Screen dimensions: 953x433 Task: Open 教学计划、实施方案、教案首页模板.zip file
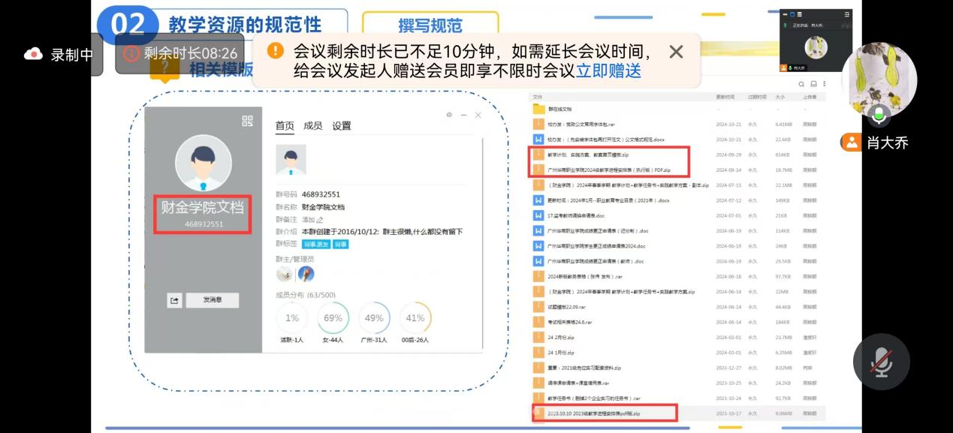tap(577, 155)
